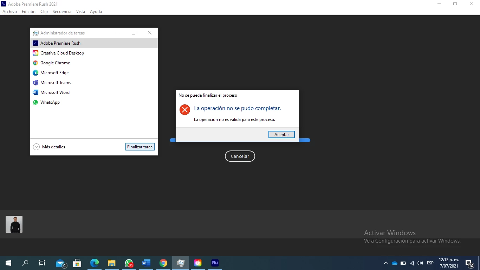Maximize the Administrador de tareas window
Viewport: 480px width, 270px height.
click(134, 33)
